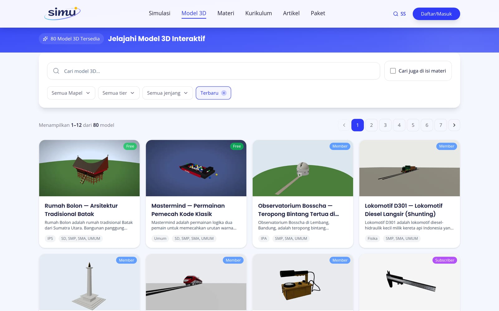Click the IPA tag on Bosscha card
This screenshot has height=311, width=499.
click(264, 239)
